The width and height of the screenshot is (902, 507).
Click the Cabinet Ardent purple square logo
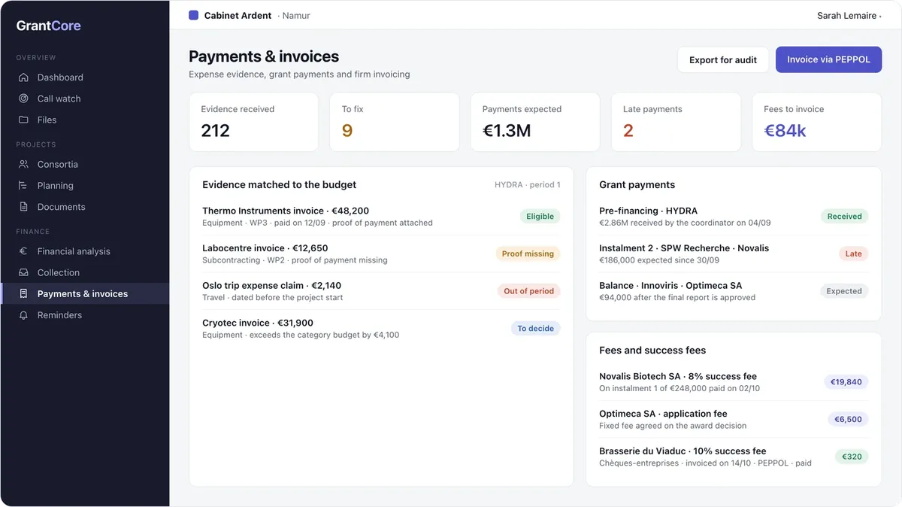tap(193, 15)
